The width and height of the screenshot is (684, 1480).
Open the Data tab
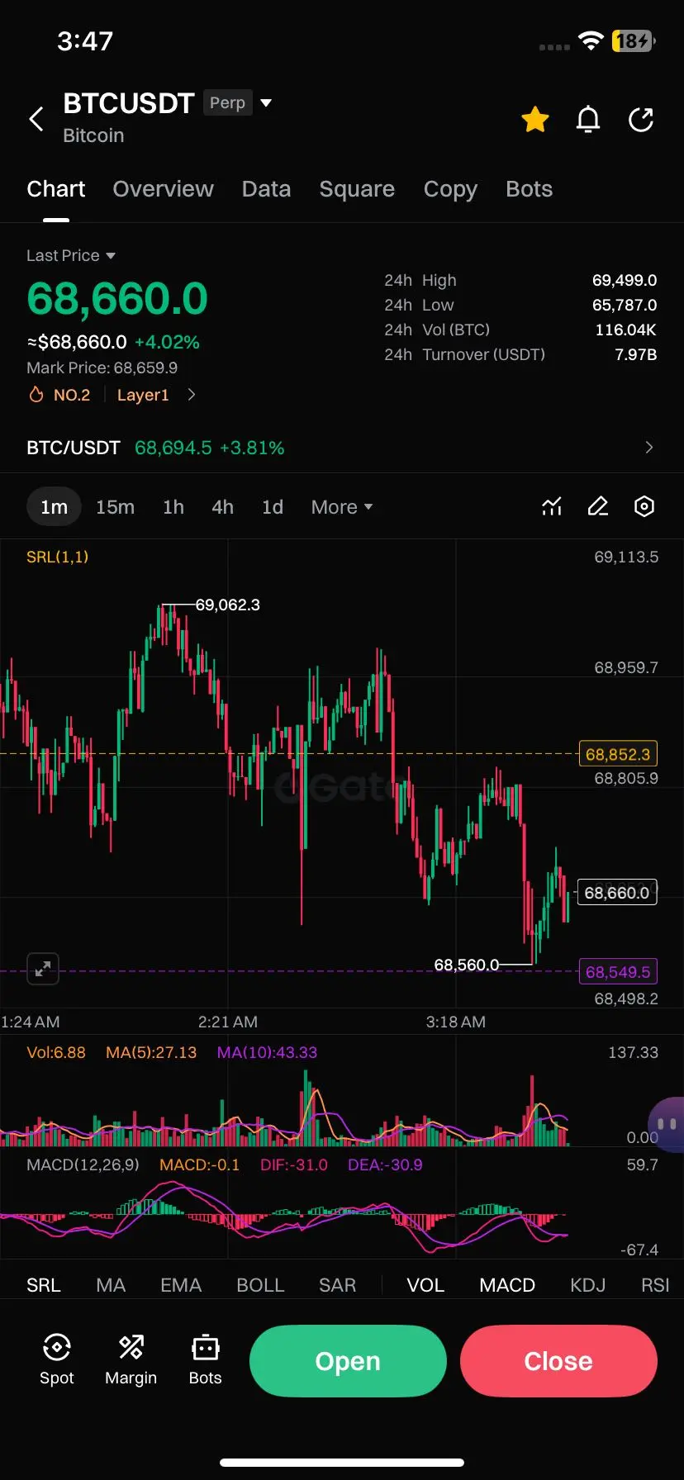coord(266,189)
